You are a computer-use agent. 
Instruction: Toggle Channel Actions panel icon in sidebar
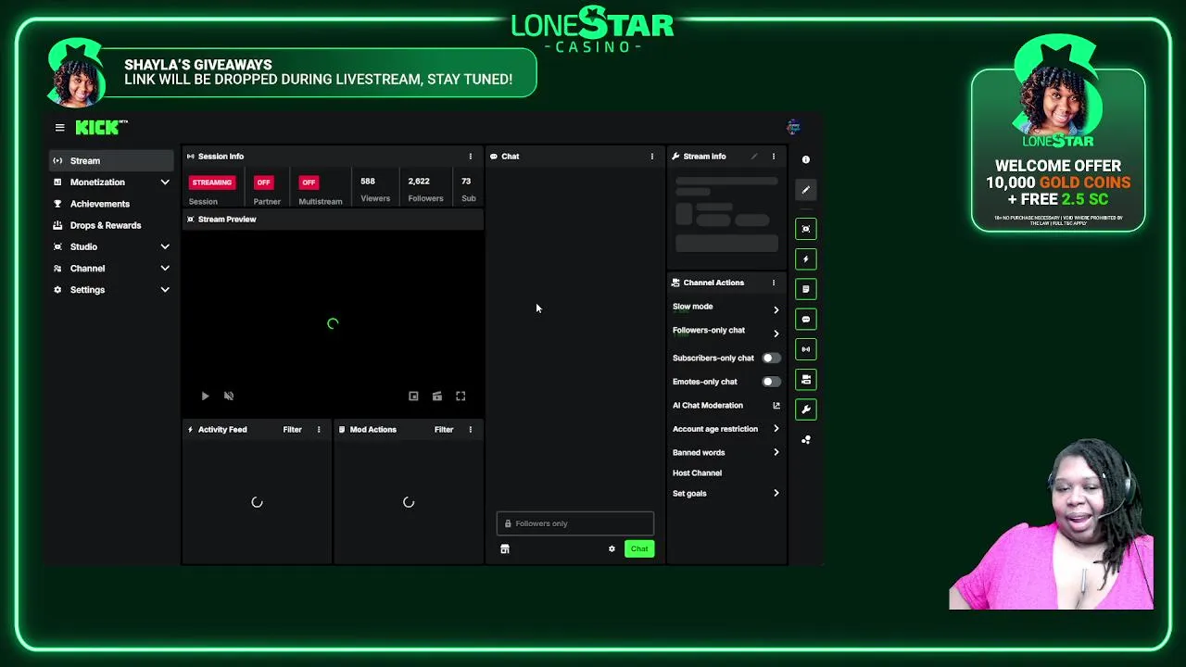pyautogui.click(x=806, y=380)
